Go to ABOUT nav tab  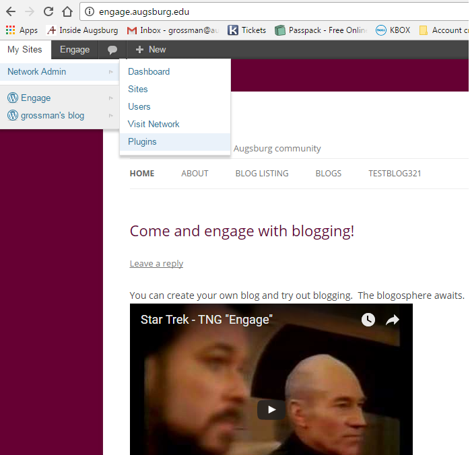[195, 174]
